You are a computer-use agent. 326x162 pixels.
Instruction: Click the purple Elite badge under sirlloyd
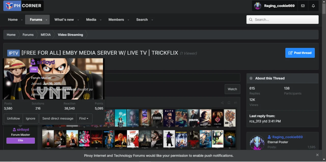(x=21, y=140)
